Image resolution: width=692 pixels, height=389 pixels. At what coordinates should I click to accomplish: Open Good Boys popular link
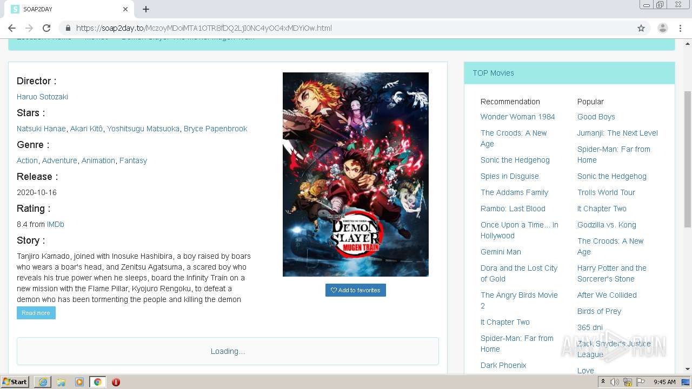[596, 117]
